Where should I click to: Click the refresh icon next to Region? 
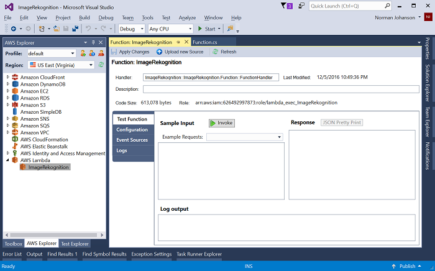pos(101,65)
